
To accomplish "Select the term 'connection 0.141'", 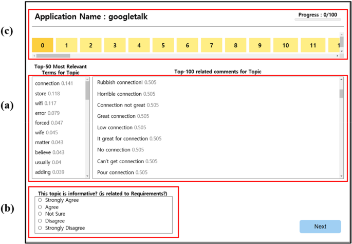I will pos(54,83).
